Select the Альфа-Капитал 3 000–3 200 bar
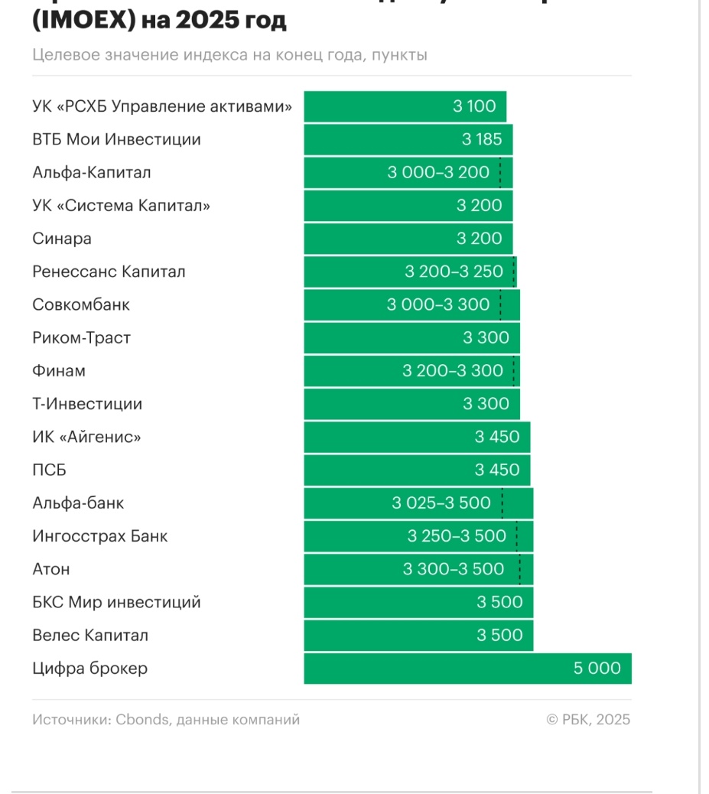The height and width of the screenshot is (794, 709). (x=408, y=173)
